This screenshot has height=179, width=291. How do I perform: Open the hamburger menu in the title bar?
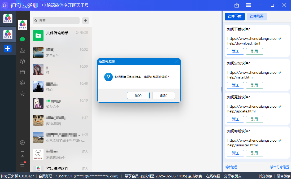[x=249, y=5]
